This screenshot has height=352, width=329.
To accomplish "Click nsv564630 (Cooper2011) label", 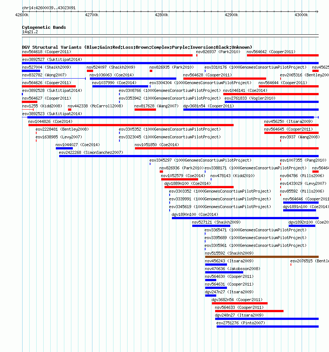I will tap(229, 277).
